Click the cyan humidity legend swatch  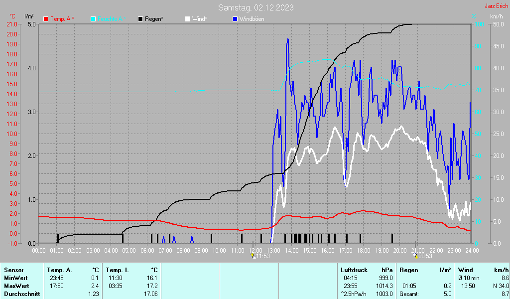[x=94, y=19]
